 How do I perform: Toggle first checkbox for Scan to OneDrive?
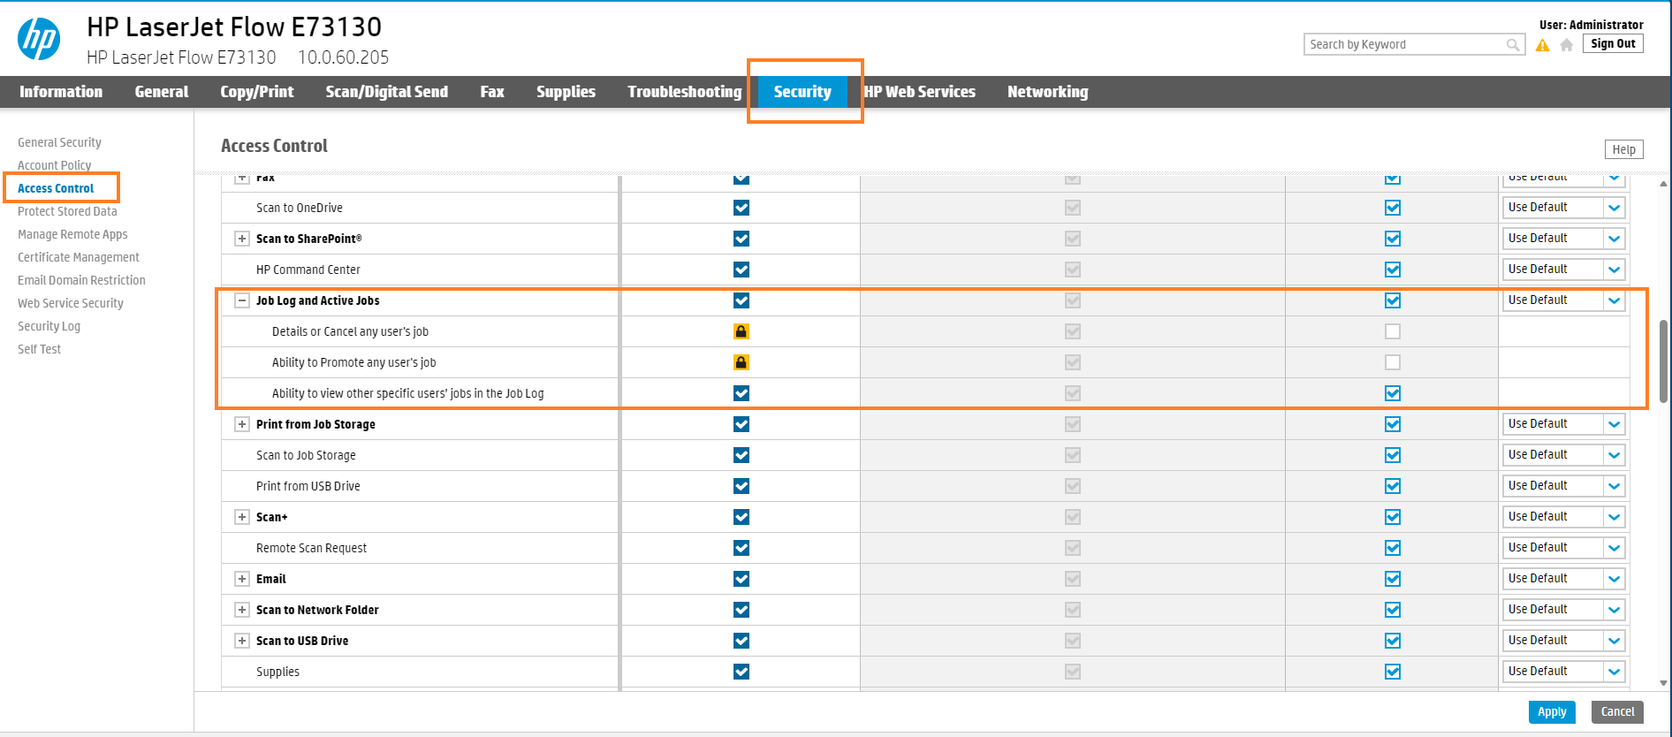click(741, 208)
